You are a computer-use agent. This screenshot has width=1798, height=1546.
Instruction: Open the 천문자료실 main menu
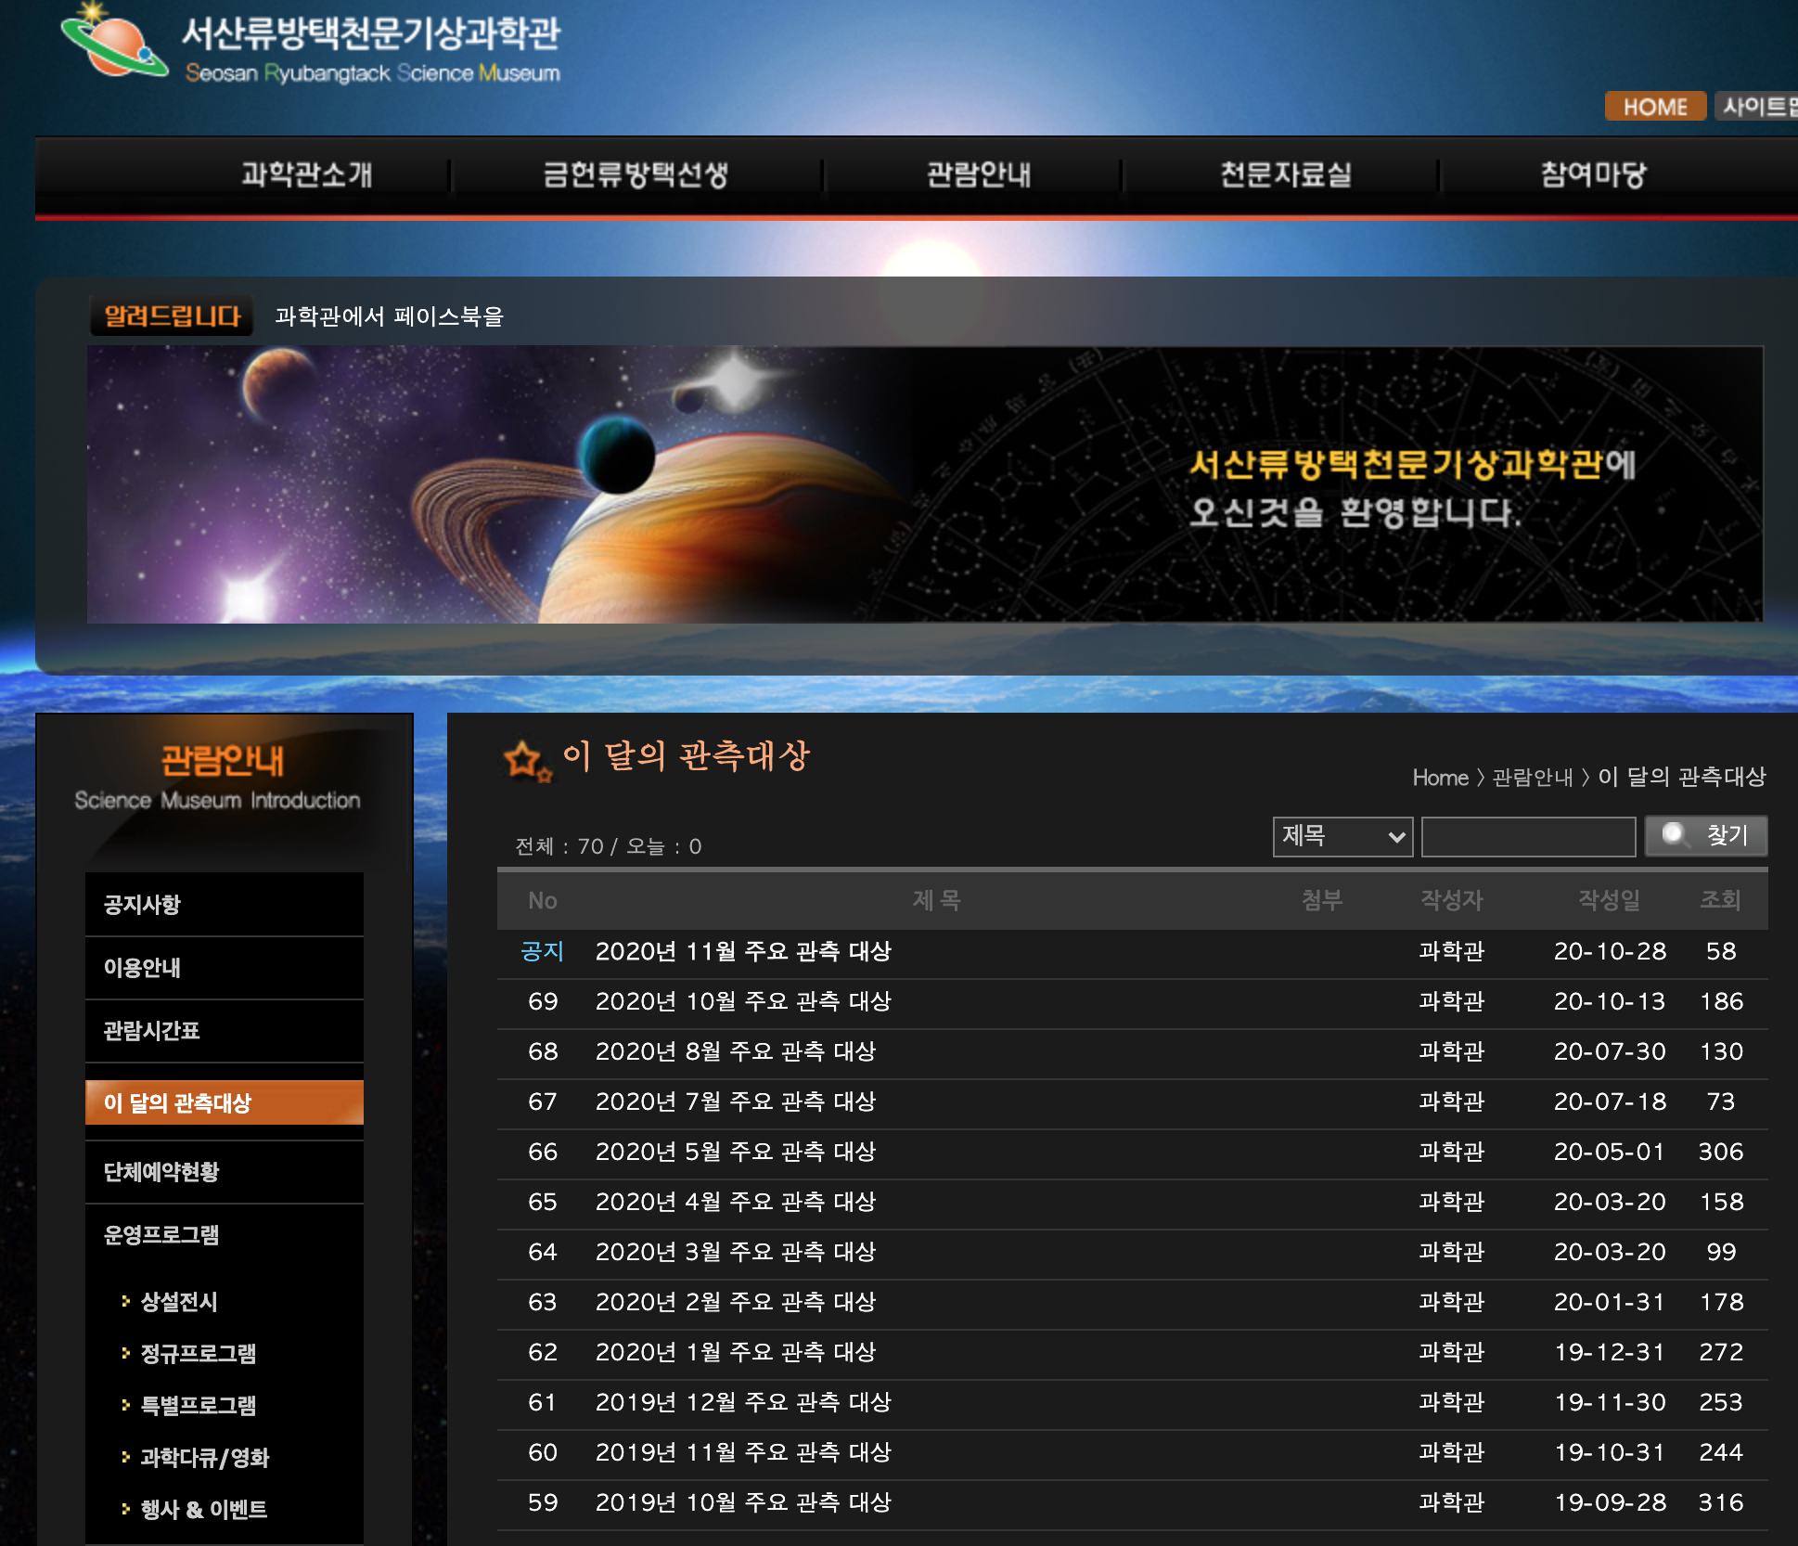pyautogui.click(x=1285, y=174)
